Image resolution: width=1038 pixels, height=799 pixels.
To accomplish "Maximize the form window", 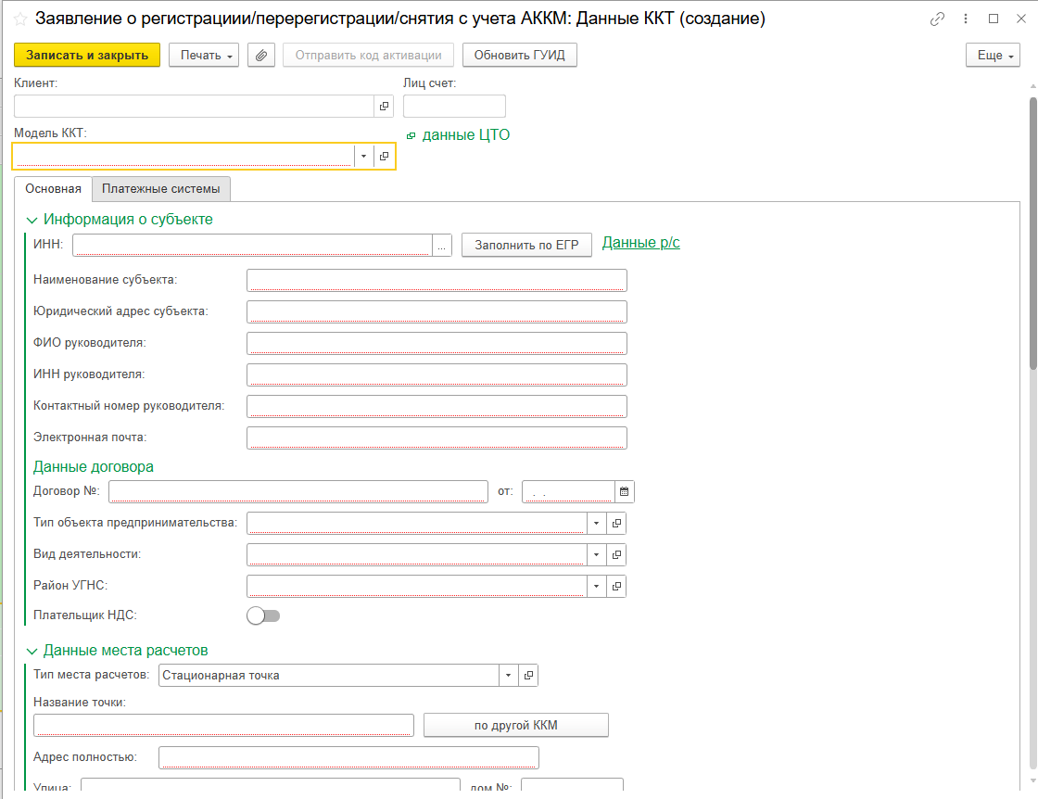I will [993, 19].
